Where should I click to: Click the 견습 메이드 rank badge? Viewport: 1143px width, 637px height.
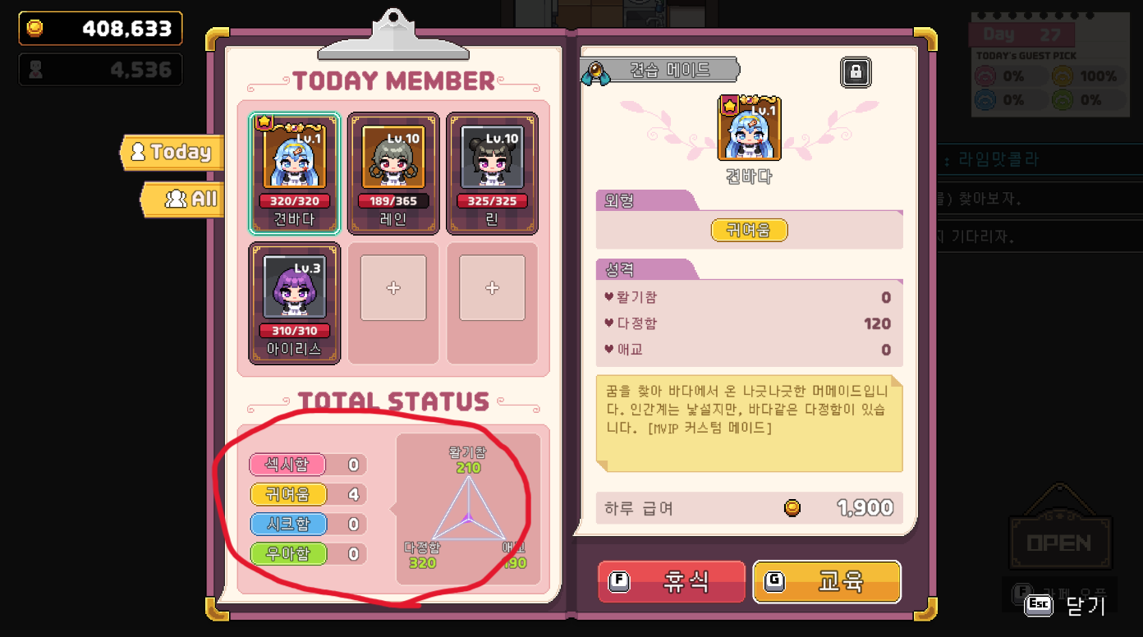click(660, 71)
